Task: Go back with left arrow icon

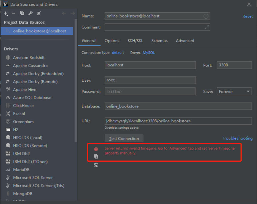Action: 64,13
